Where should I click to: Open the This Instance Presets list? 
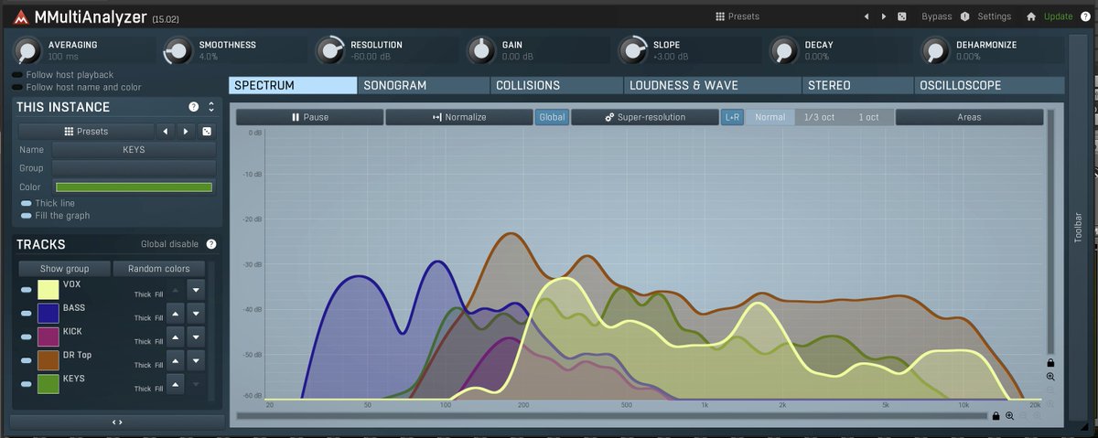[87, 131]
